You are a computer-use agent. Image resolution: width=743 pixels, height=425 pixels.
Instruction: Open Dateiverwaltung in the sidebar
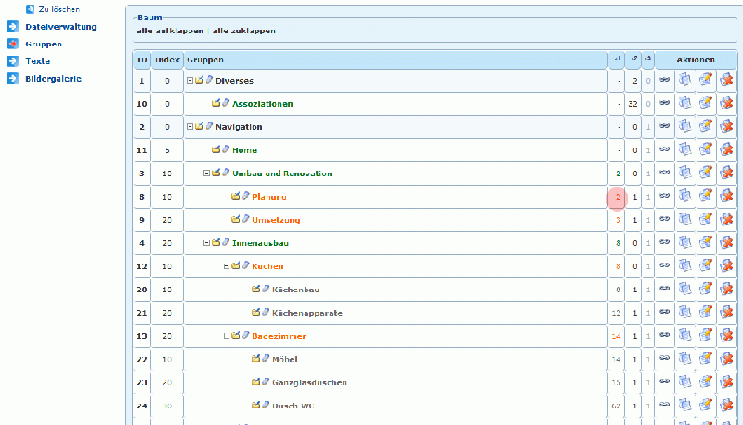[60, 27]
